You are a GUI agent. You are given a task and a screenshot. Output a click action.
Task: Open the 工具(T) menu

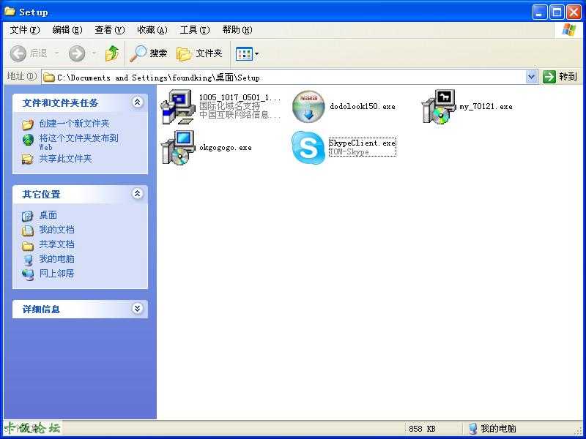click(195, 30)
